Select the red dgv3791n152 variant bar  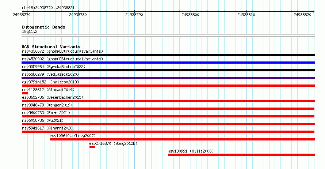168,86
